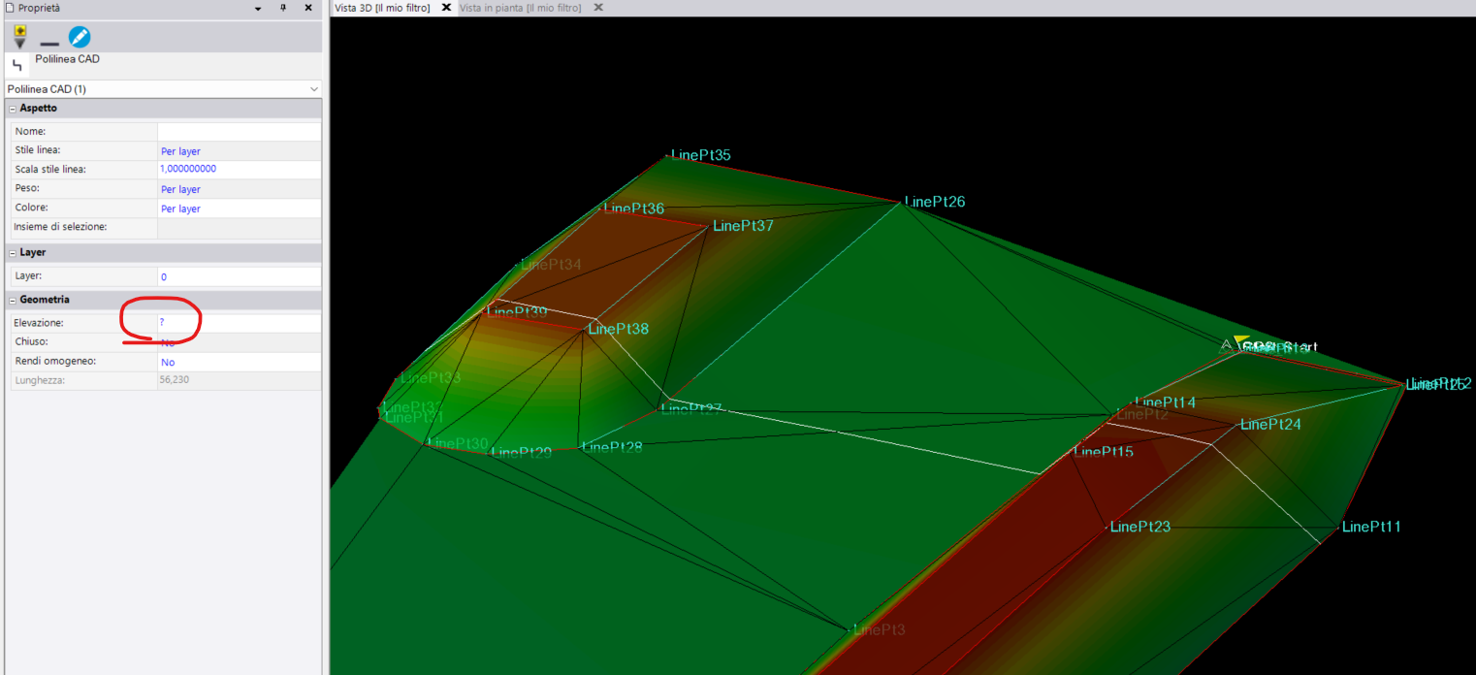Click the 'Elevazione:' property label
This screenshot has width=1476, height=675.
point(39,322)
